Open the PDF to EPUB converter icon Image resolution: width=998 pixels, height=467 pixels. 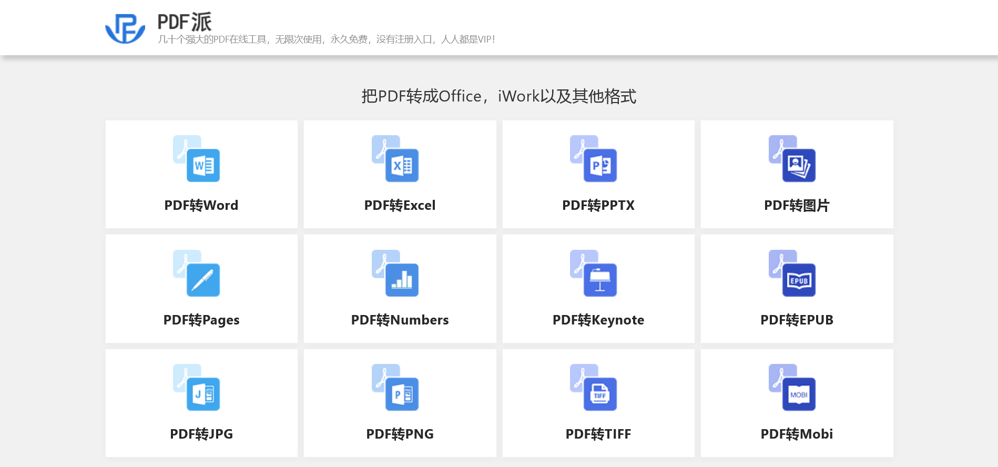point(792,273)
